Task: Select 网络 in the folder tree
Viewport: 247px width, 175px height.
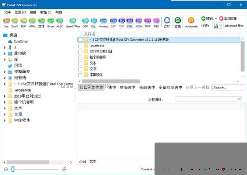Action: click(x=15, y=66)
